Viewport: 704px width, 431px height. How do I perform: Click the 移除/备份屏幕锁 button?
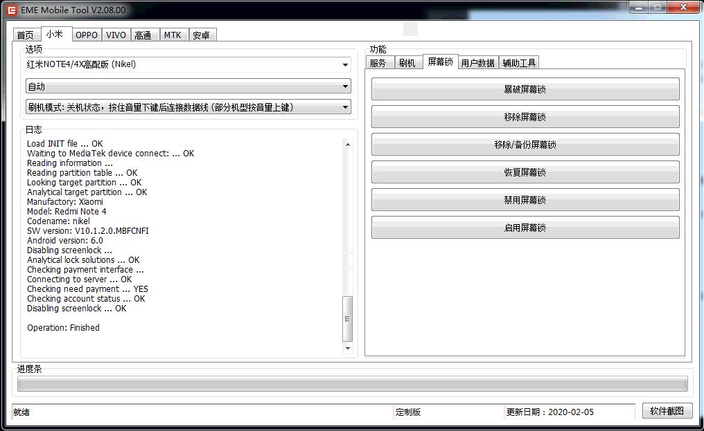[x=525, y=145]
